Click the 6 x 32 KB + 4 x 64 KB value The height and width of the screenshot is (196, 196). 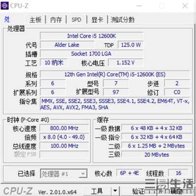click(x=157, y=137)
